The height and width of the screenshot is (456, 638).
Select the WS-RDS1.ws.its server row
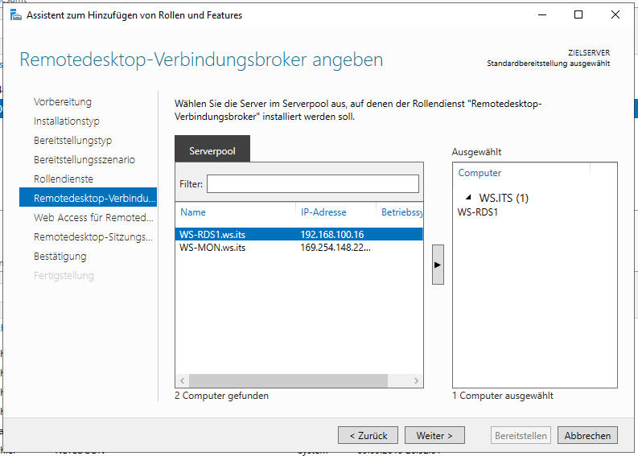pos(299,234)
